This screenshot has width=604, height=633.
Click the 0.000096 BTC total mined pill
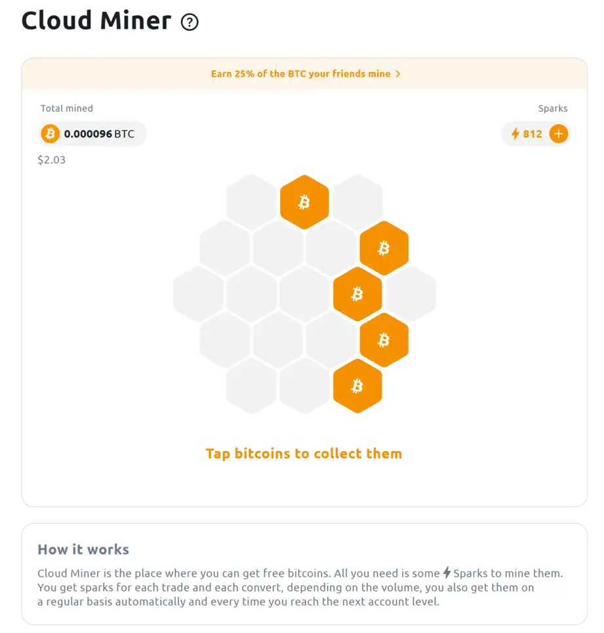pyautogui.click(x=92, y=134)
